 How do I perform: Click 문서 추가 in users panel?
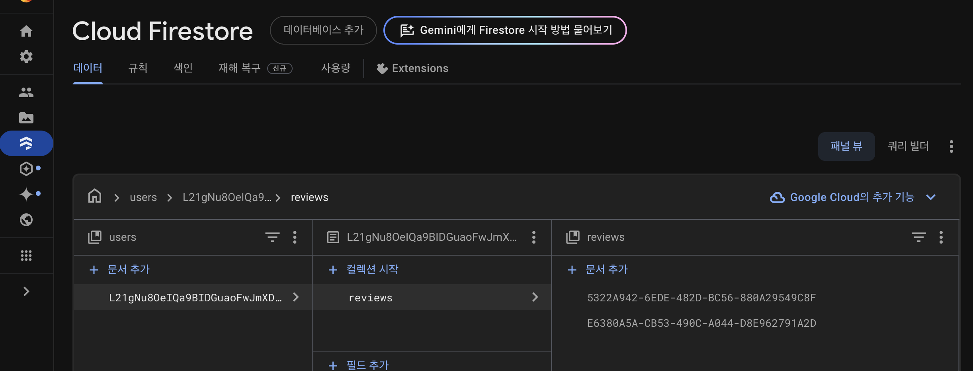click(x=120, y=269)
